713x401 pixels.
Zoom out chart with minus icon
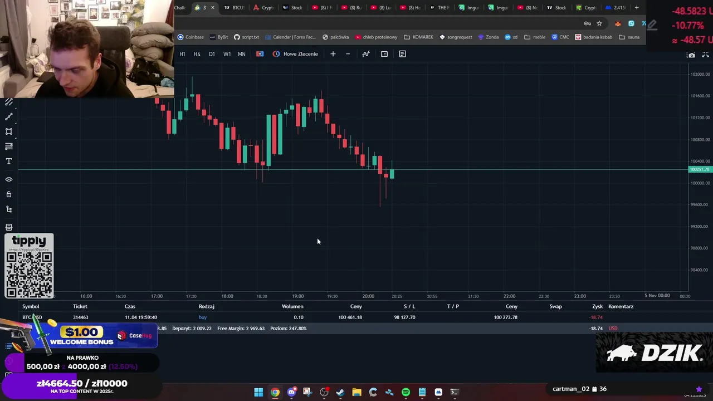348,54
